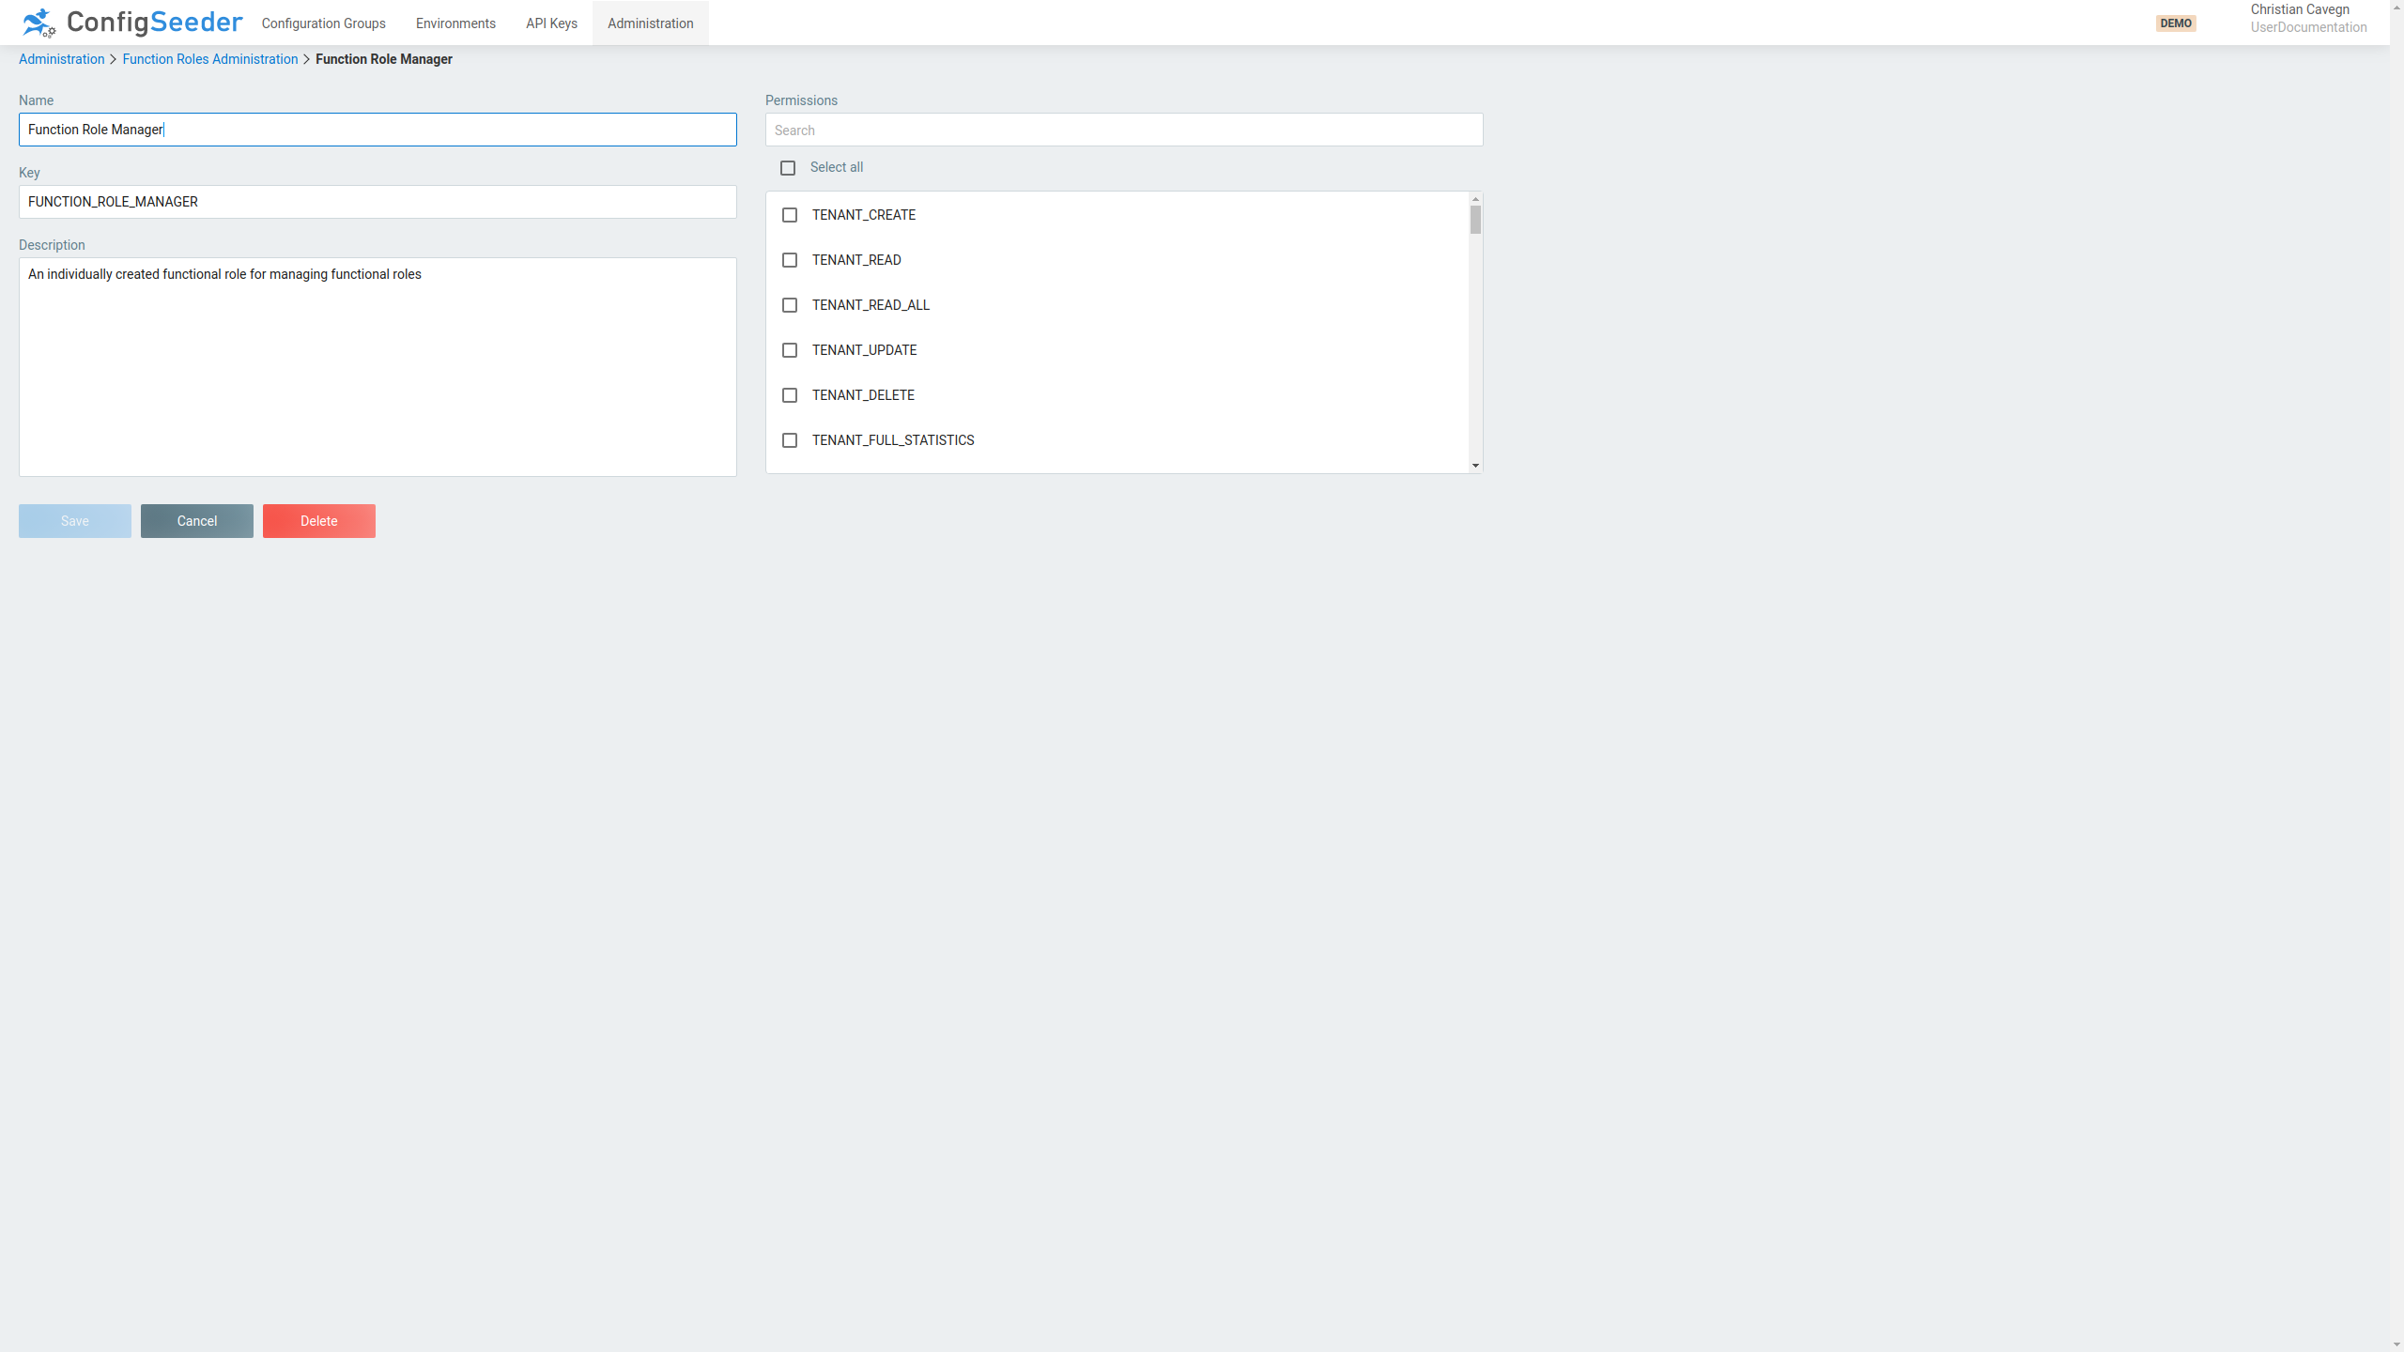The width and height of the screenshot is (2404, 1352).
Task: Go to API Keys page
Action: (551, 23)
